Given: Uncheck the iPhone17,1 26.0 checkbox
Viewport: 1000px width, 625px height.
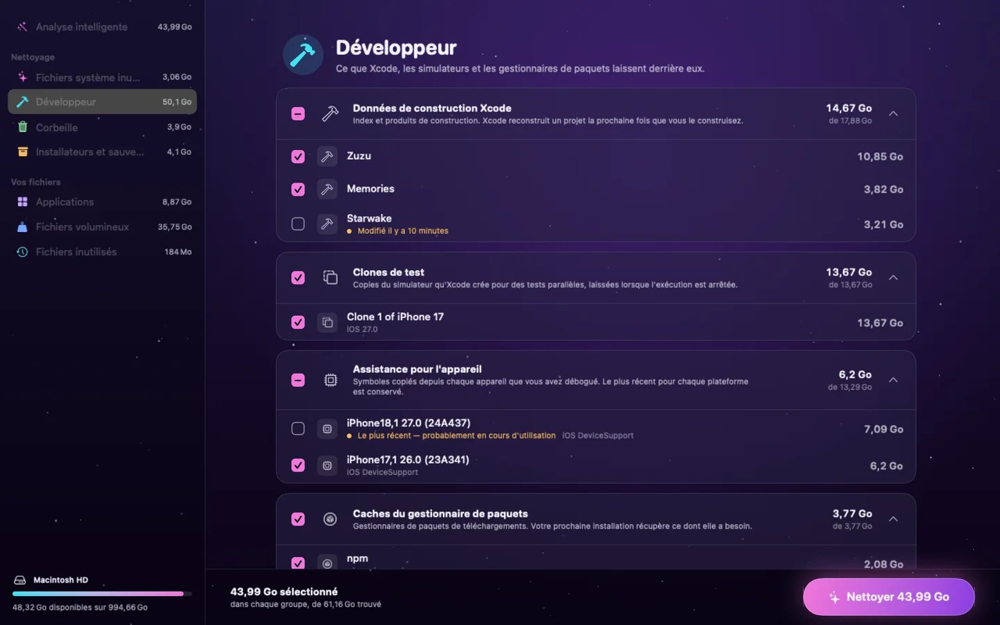Looking at the screenshot, I should (x=298, y=465).
